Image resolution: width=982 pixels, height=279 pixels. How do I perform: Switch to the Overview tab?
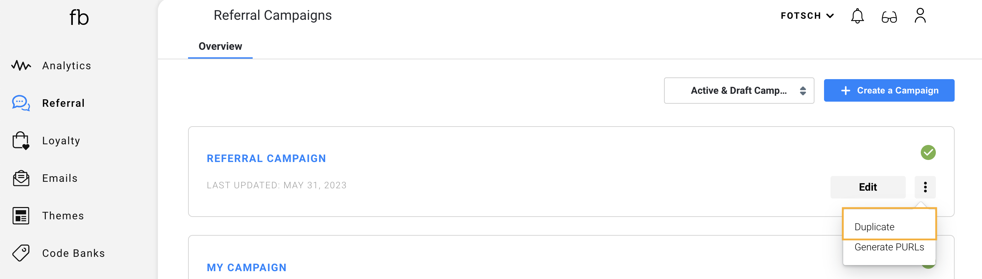coord(220,46)
